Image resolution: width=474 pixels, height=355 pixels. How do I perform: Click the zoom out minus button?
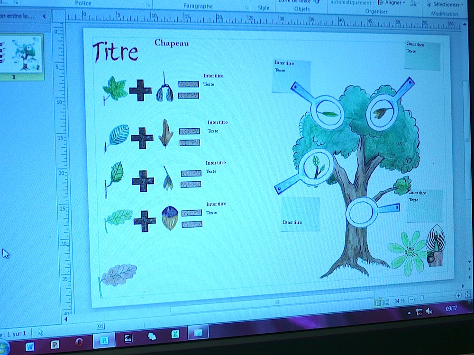coord(411,300)
